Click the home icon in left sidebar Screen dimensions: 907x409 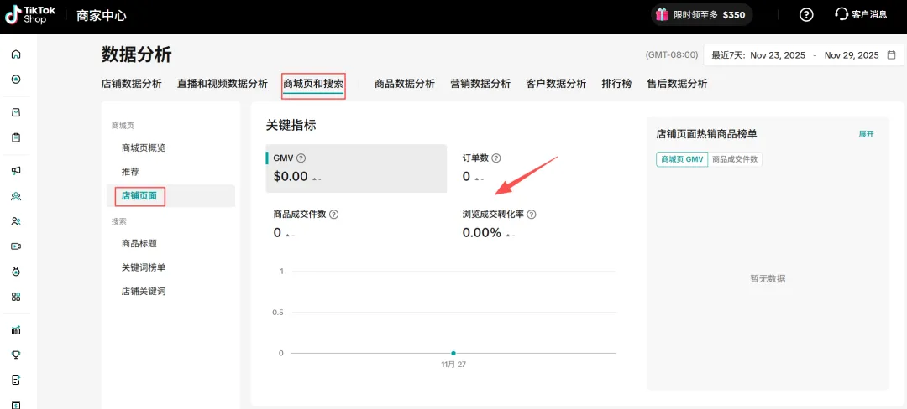pos(16,54)
